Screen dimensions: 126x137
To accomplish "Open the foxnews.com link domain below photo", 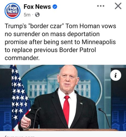I will pos(20,136).
